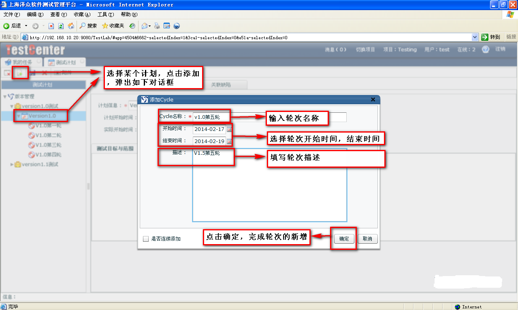Screen dimensions: 518x310
Task: Collapse the version1.0测试 tree node
Action: coord(12,106)
